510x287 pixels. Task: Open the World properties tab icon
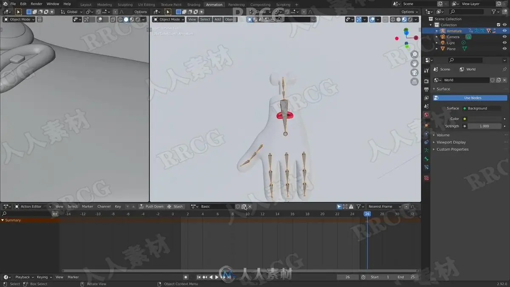tap(426, 115)
